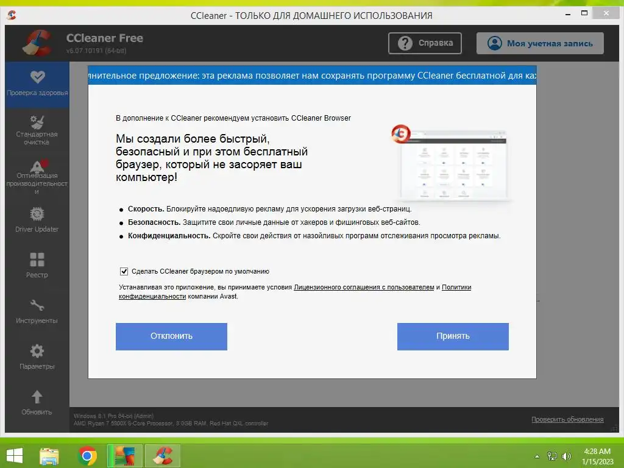
Task: Decline the offer with Отклонить button
Action: pyautogui.click(x=171, y=336)
